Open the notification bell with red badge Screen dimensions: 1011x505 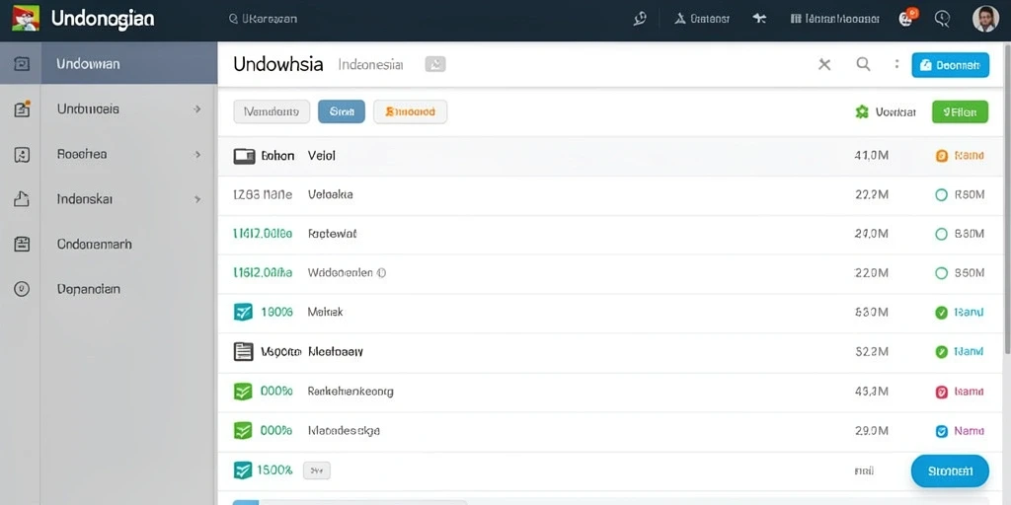[x=906, y=18]
